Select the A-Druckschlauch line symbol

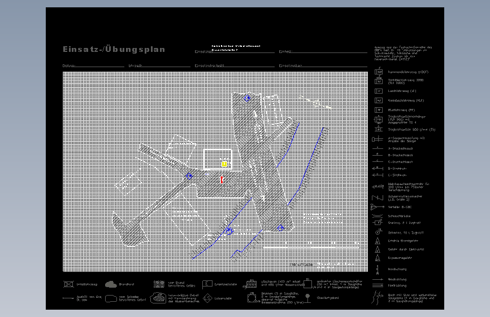pyautogui.click(x=377, y=148)
